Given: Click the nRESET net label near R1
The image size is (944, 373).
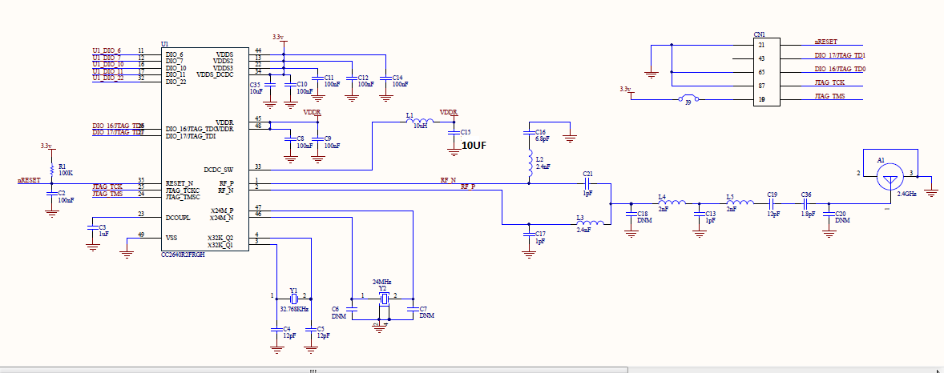Looking at the screenshot, I should [29, 180].
